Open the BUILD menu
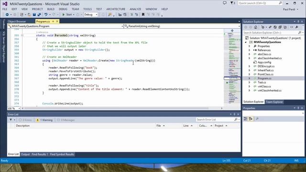The width and height of the screenshot is (306, 172). (x=51, y=9)
